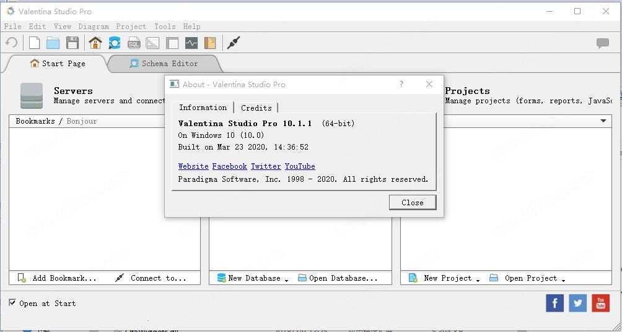Select the Information tab in About

click(203, 107)
